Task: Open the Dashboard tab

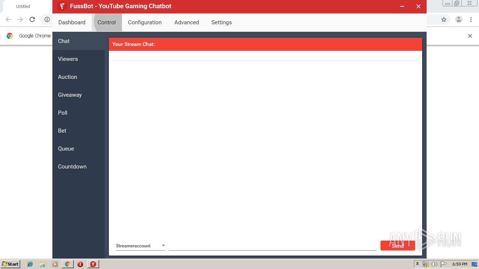Action: pos(72,22)
